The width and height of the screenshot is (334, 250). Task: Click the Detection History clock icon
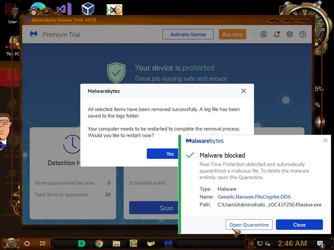pos(72,144)
